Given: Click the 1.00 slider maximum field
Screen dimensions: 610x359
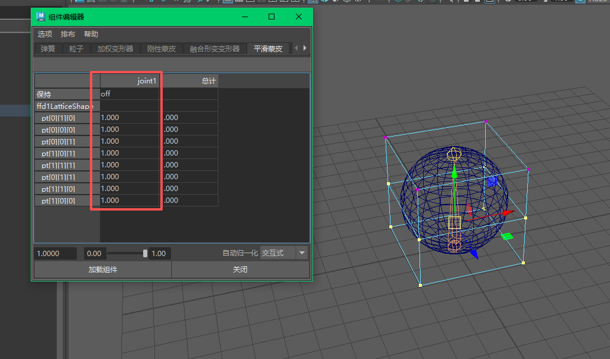Looking at the screenshot, I should click(x=159, y=254).
